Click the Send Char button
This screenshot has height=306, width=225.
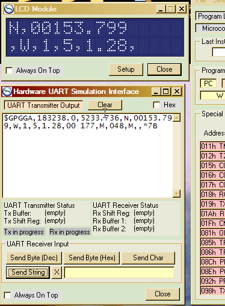click(x=148, y=258)
